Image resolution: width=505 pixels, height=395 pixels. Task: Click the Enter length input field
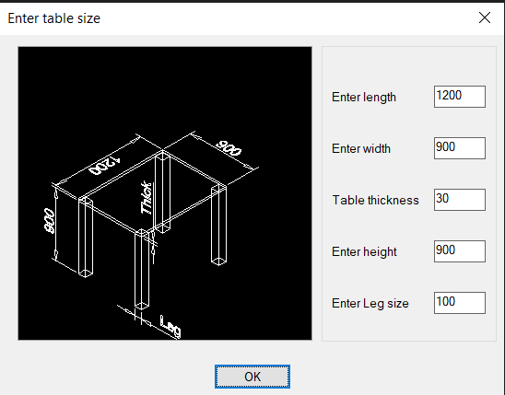pos(460,97)
